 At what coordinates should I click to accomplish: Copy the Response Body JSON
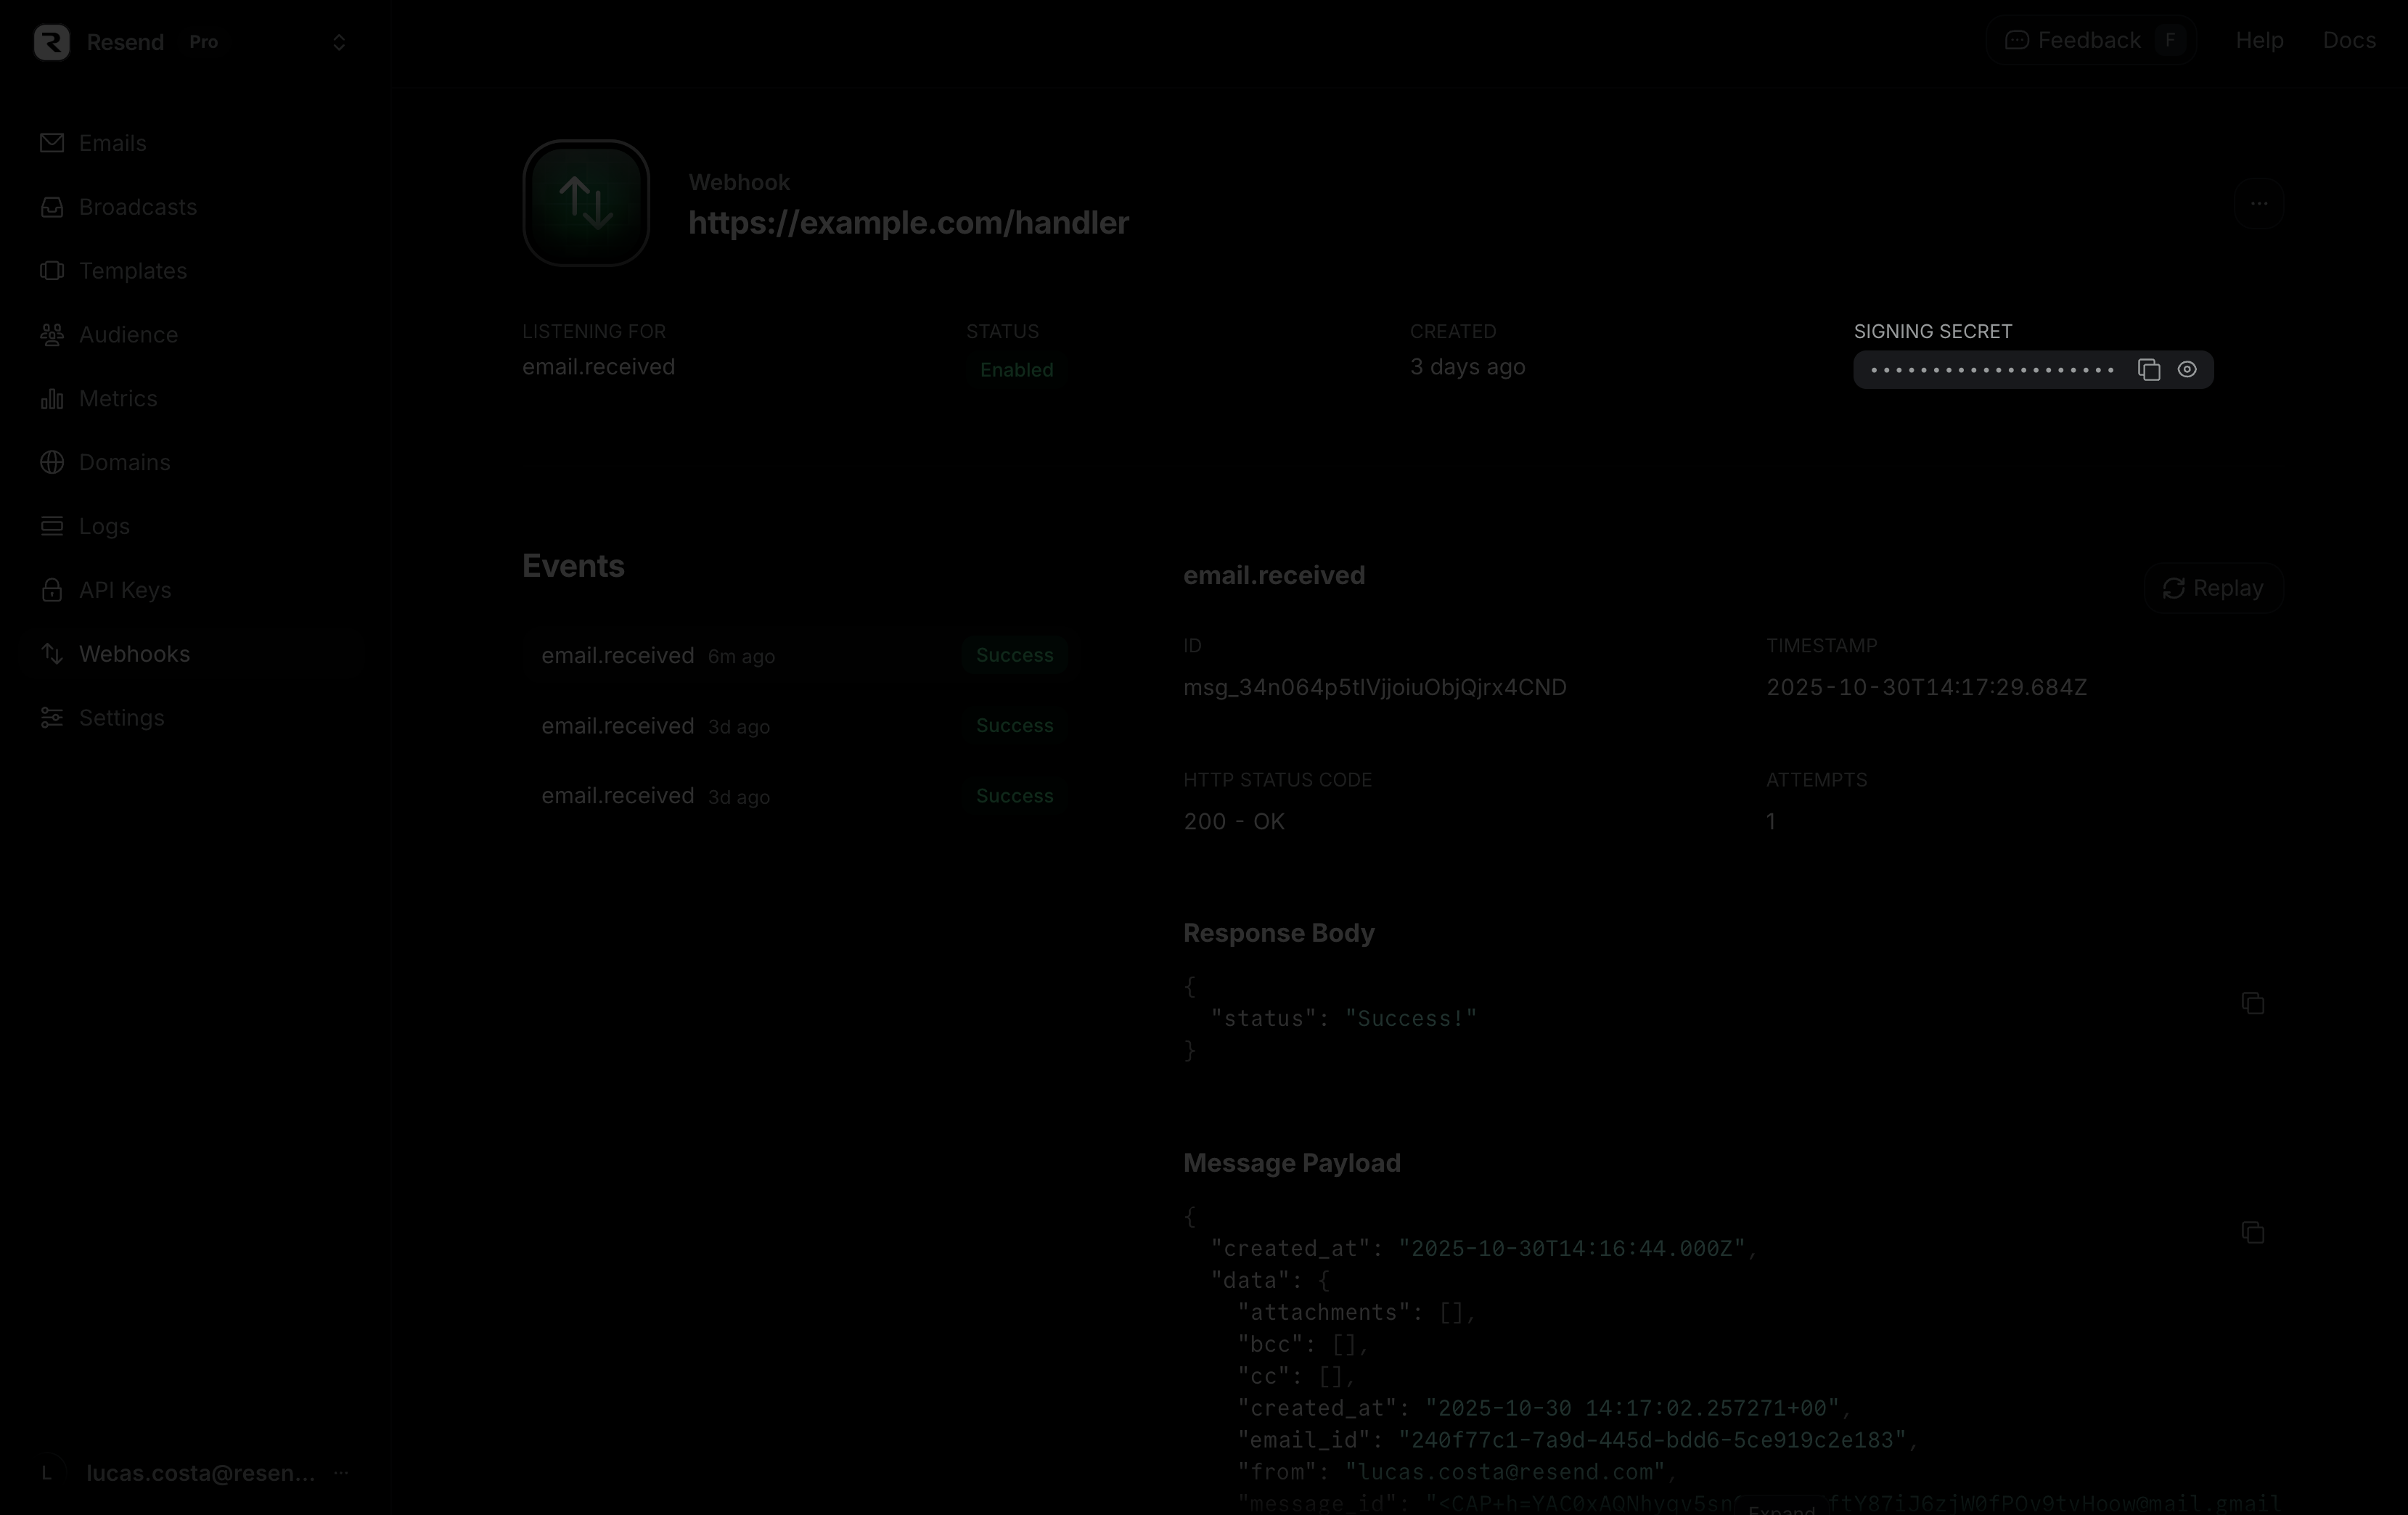(x=2252, y=1003)
